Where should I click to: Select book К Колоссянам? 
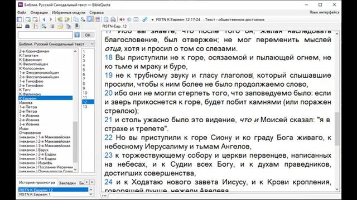tap(32, 68)
